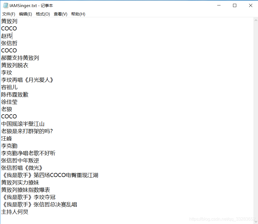The width and height of the screenshot is (258, 224).
Task: Click the Notepad icon in title bar
Action: (5, 6)
